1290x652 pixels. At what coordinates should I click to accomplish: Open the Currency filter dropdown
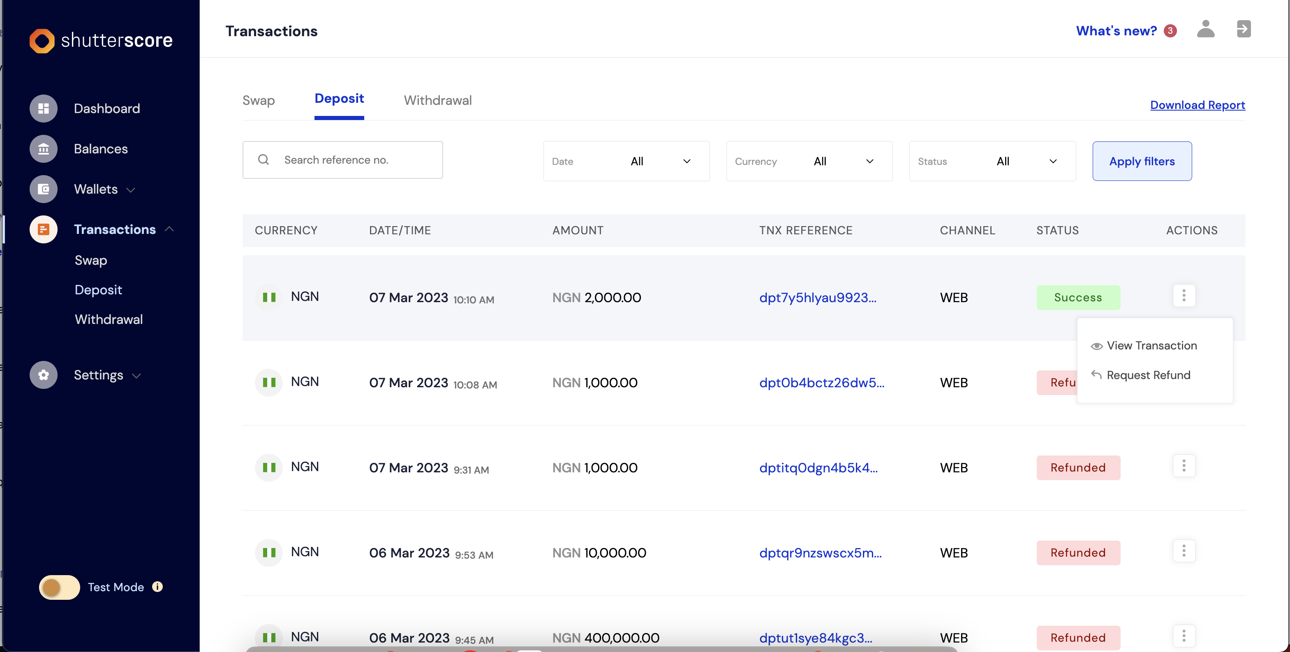[809, 161]
